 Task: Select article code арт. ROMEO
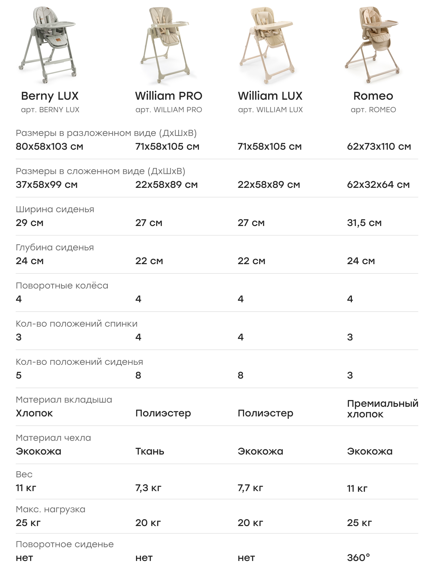coord(373,110)
